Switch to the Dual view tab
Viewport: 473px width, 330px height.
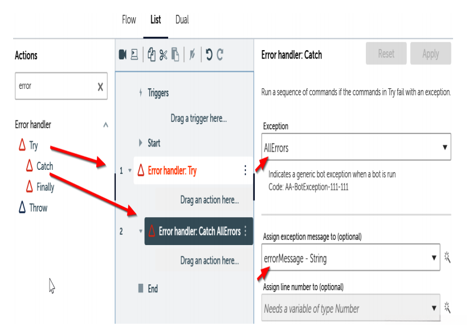(182, 20)
